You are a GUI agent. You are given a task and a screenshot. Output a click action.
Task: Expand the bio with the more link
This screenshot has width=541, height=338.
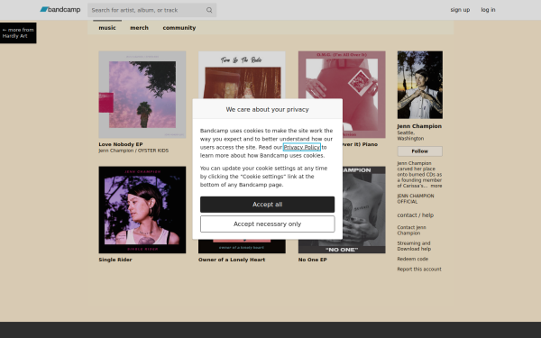tap(436, 186)
